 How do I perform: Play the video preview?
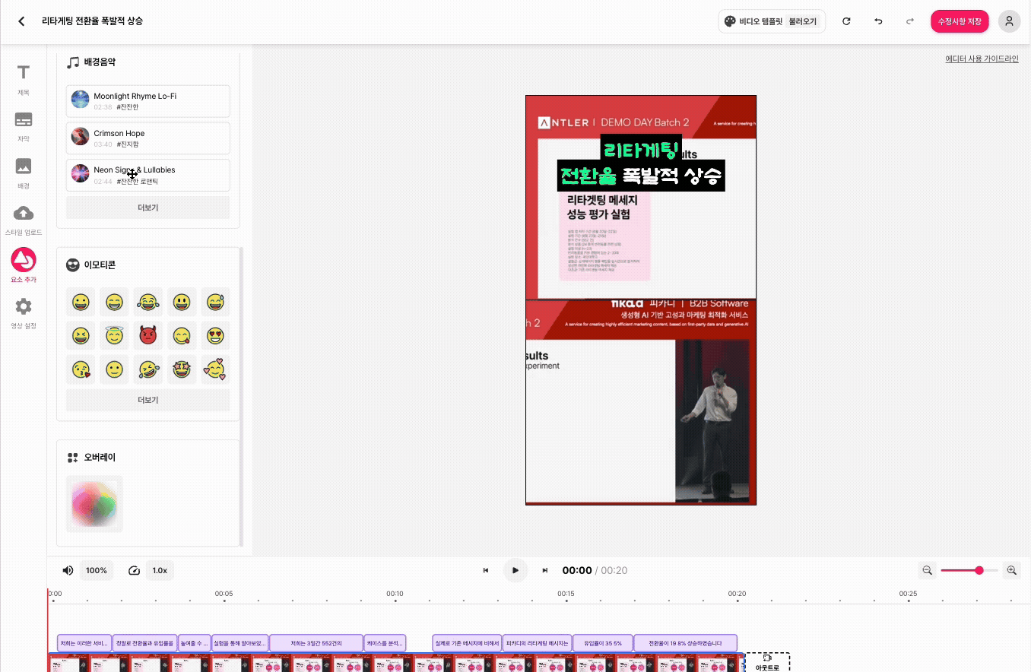pos(515,570)
